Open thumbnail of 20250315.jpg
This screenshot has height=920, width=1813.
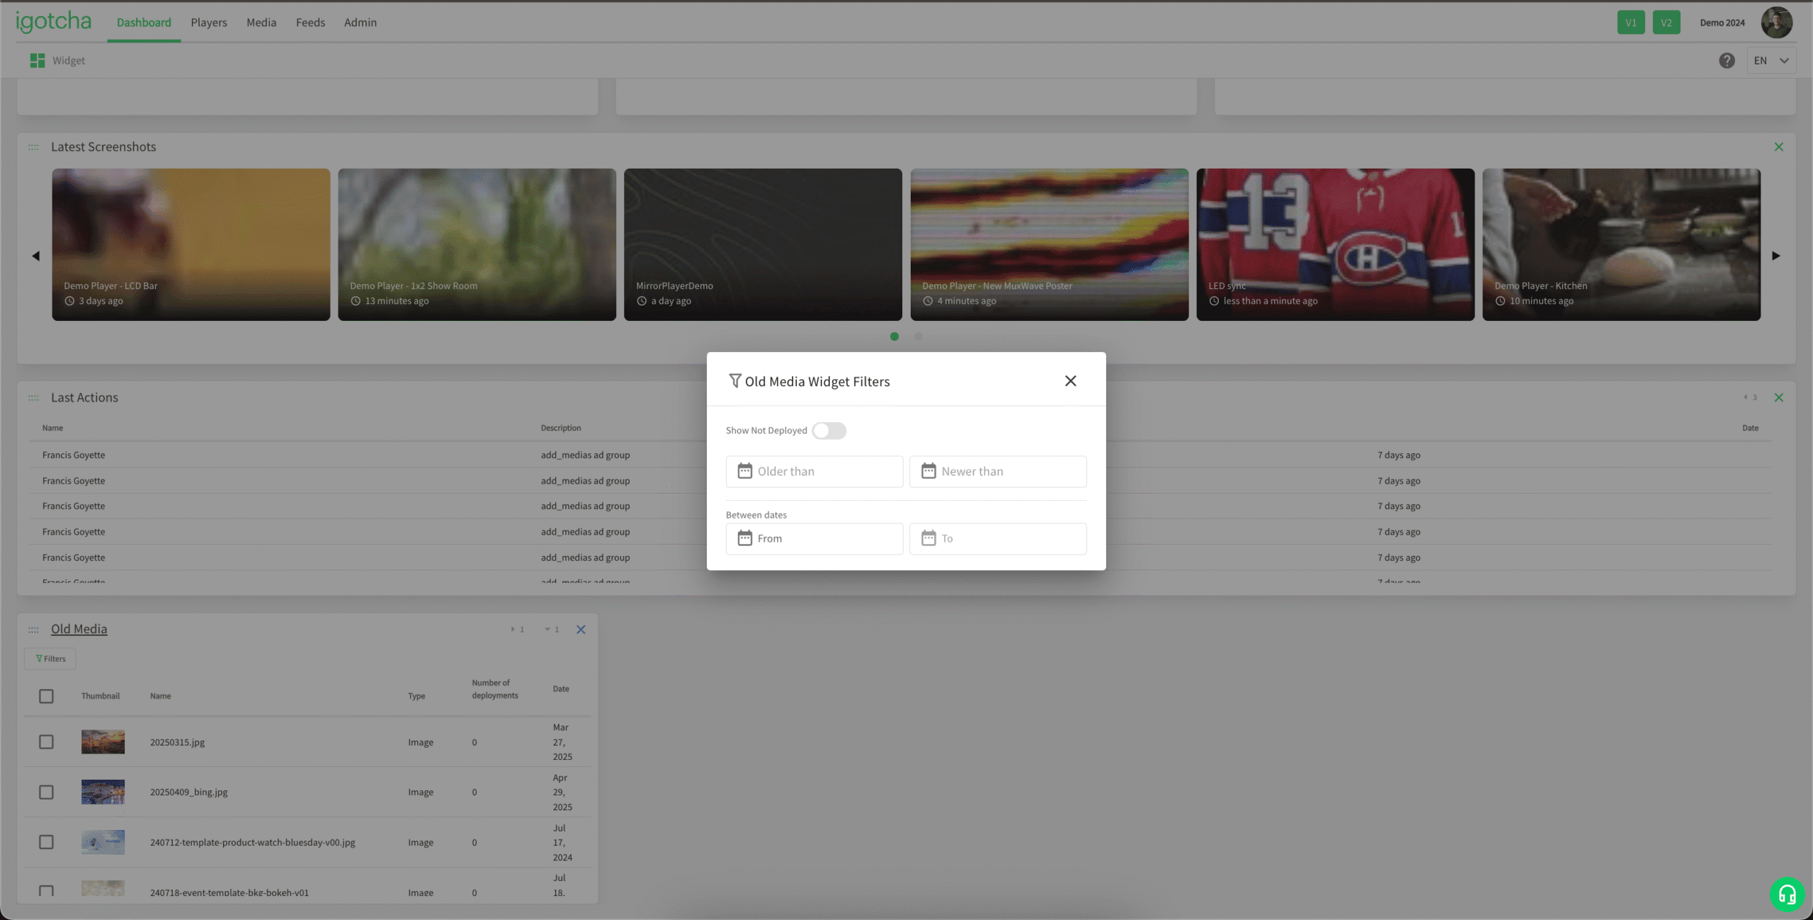pos(103,742)
